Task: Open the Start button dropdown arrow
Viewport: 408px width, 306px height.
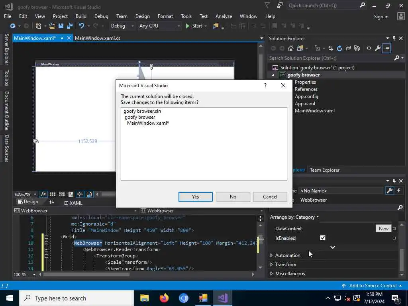Action: (206, 26)
